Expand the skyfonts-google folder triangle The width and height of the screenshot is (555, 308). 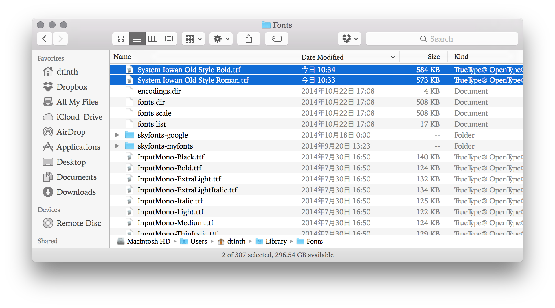117,135
